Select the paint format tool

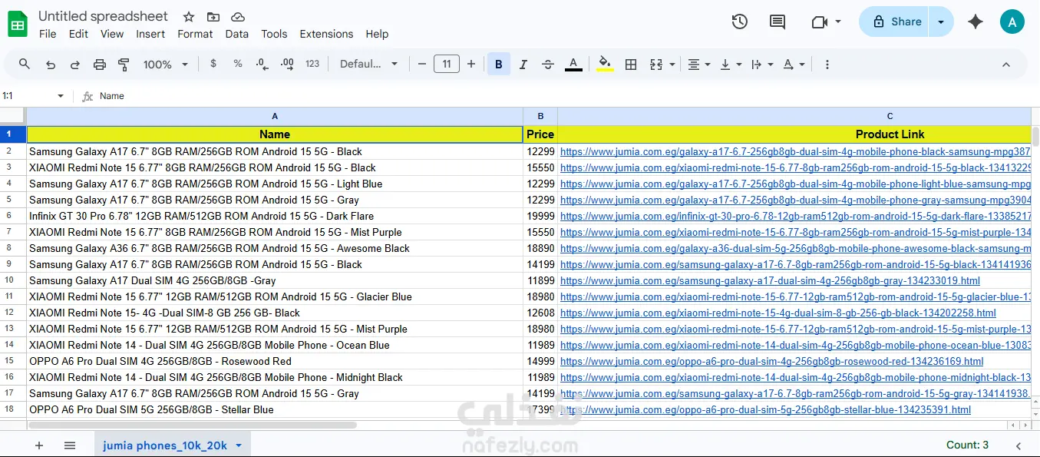(124, 65)
